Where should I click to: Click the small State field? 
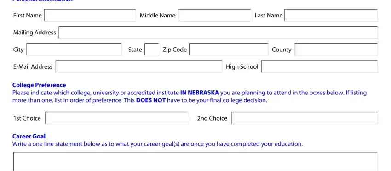[152, 50]
